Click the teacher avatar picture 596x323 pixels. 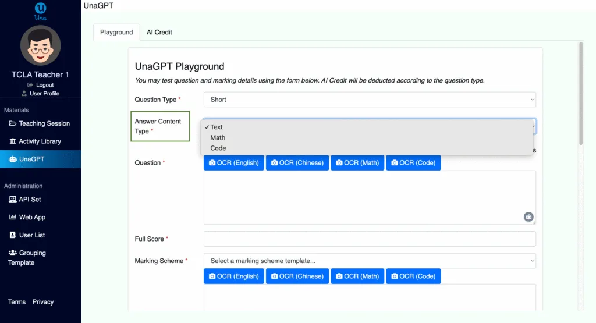pyautogui.click(x=40, y=45)
